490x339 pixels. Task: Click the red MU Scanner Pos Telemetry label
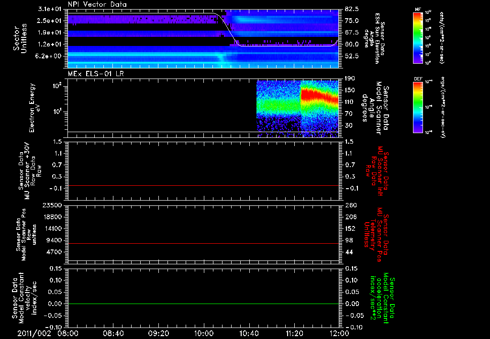point(378,235)
